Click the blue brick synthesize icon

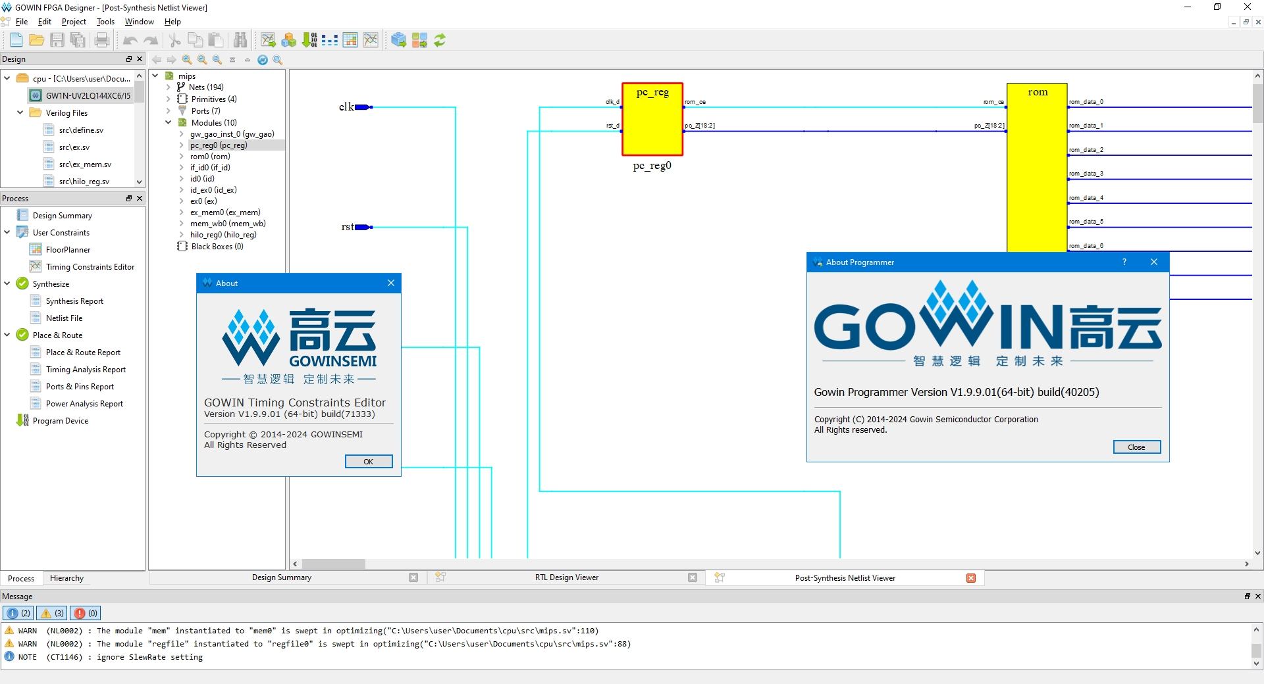point(398,40)
